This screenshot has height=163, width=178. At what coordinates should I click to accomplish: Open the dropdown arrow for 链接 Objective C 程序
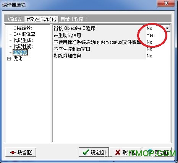point(167,28)
